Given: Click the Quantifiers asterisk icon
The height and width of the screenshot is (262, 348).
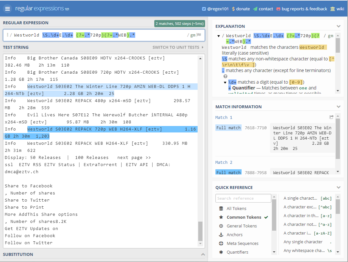Looking at the screenshot, I should 221,252.
